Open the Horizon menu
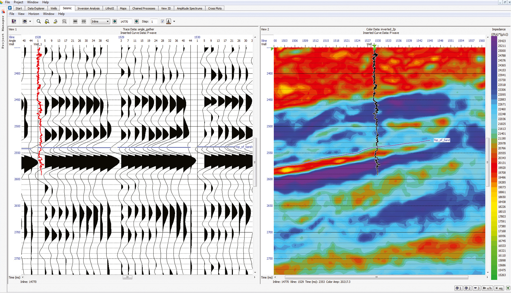 pos(34,14)
